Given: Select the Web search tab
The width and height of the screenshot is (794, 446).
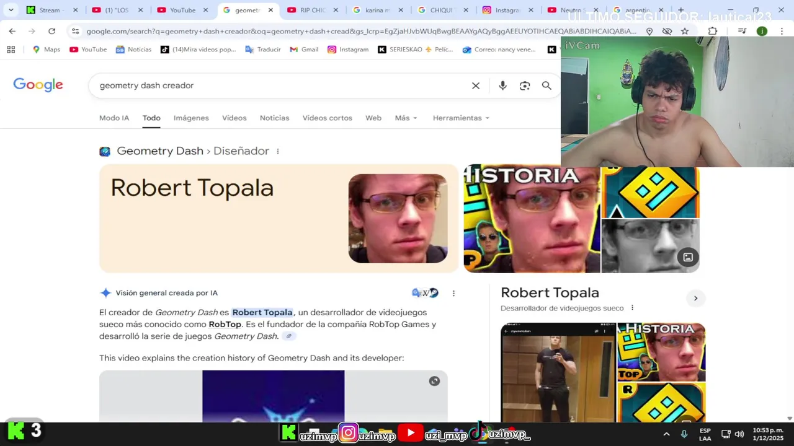Looking at the screenshot, I should click(x=373, y=118).
